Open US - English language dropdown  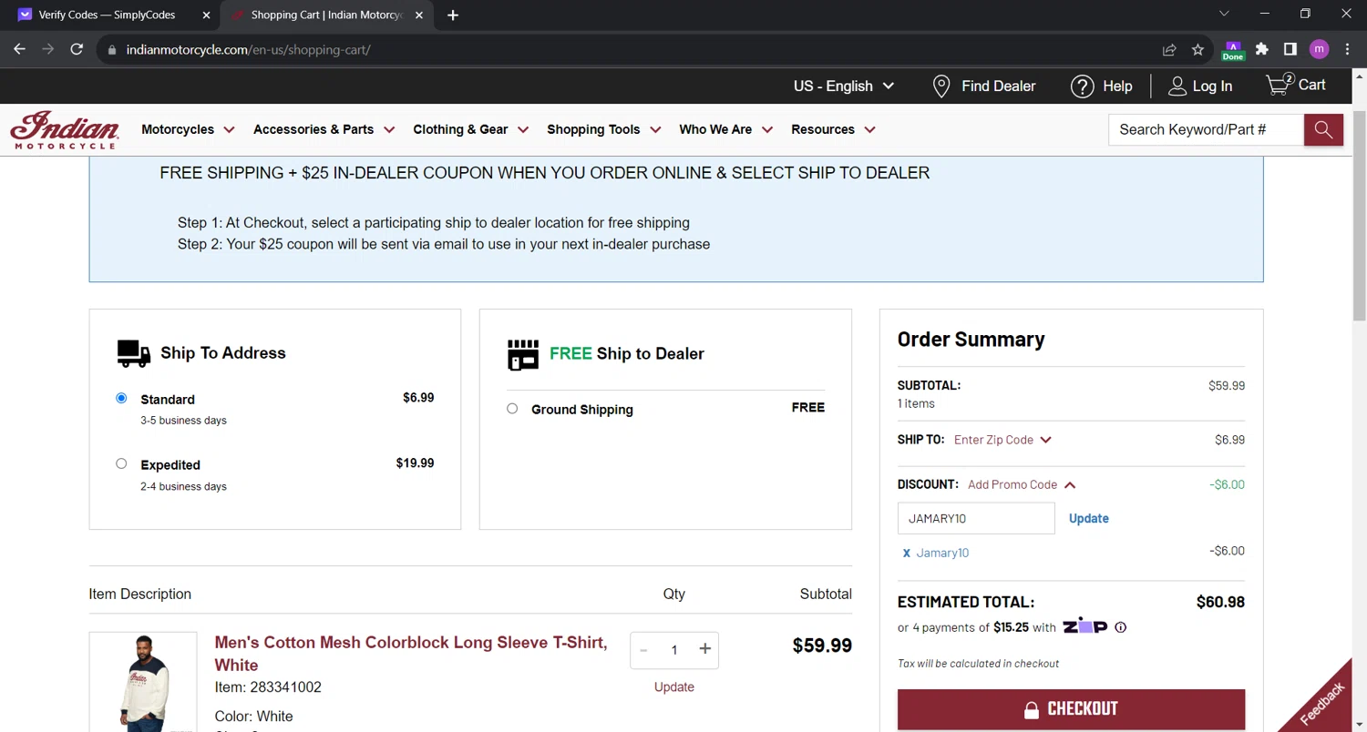pyautogui.click(x=844, y=86)
